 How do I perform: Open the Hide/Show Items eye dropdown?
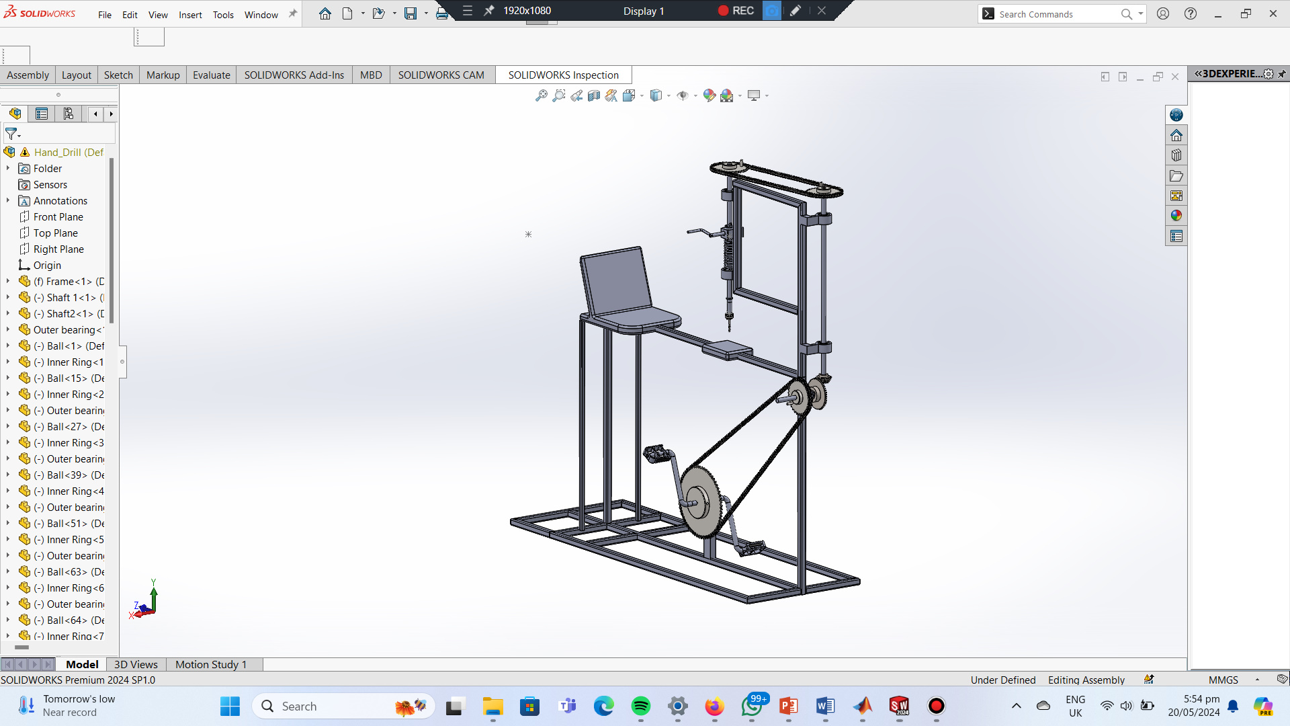[x=695, y=95]
